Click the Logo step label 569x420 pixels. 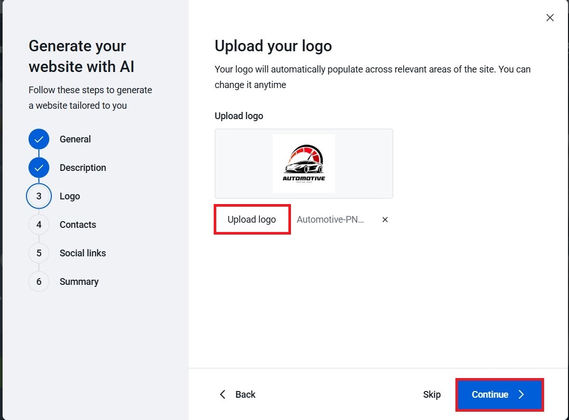(70, 196)
